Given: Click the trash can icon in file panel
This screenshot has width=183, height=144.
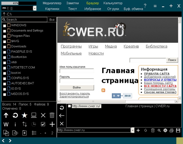Looking at the screenshot, I should [52, 115].
